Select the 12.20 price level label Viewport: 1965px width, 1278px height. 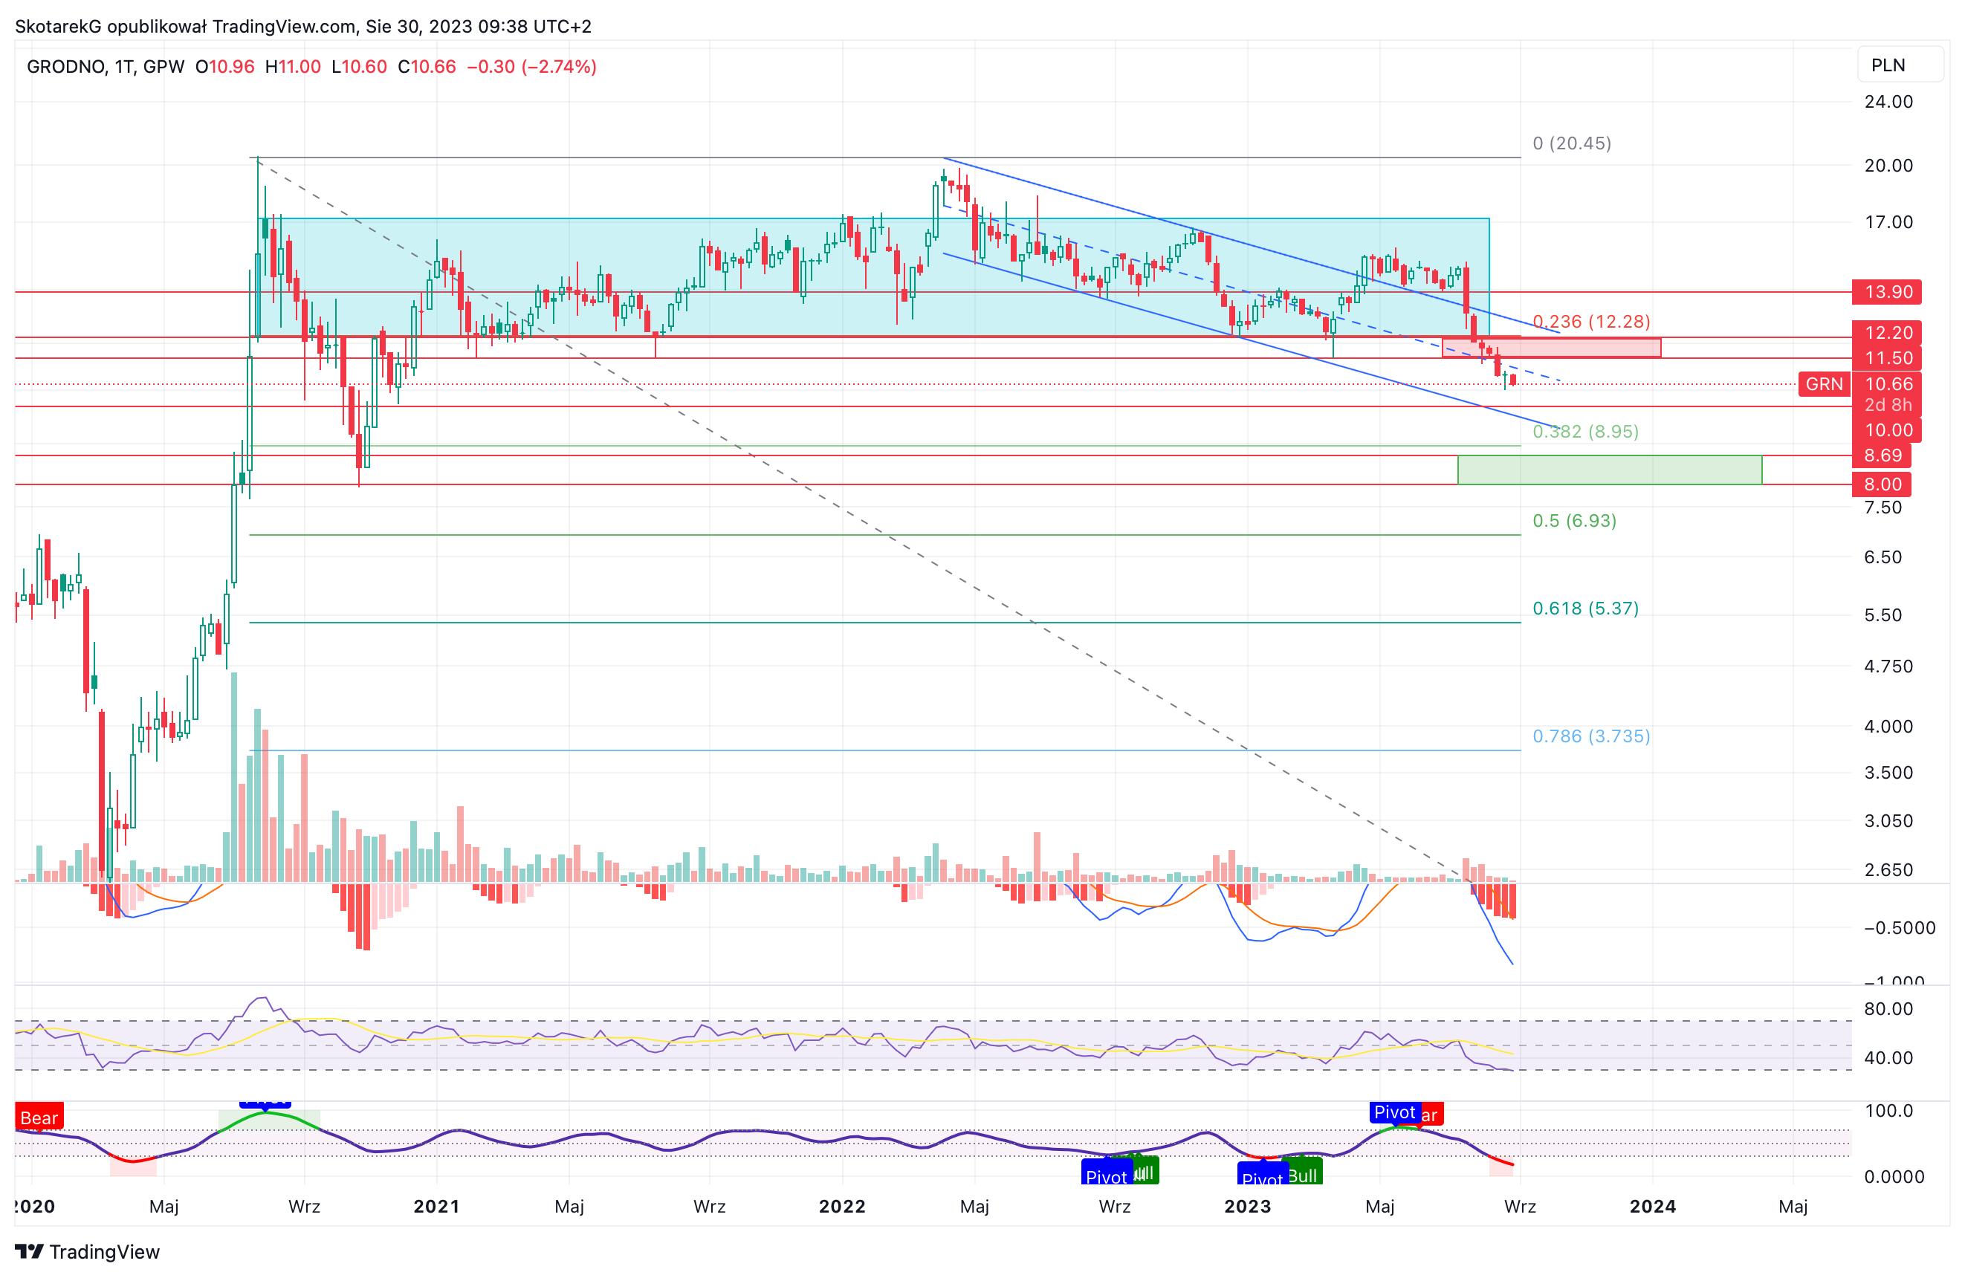pos(1888,333)
